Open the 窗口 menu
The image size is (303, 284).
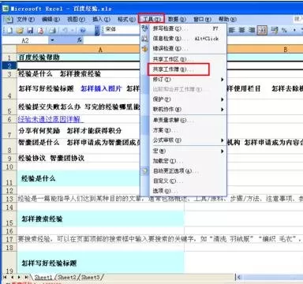point(202,19)
